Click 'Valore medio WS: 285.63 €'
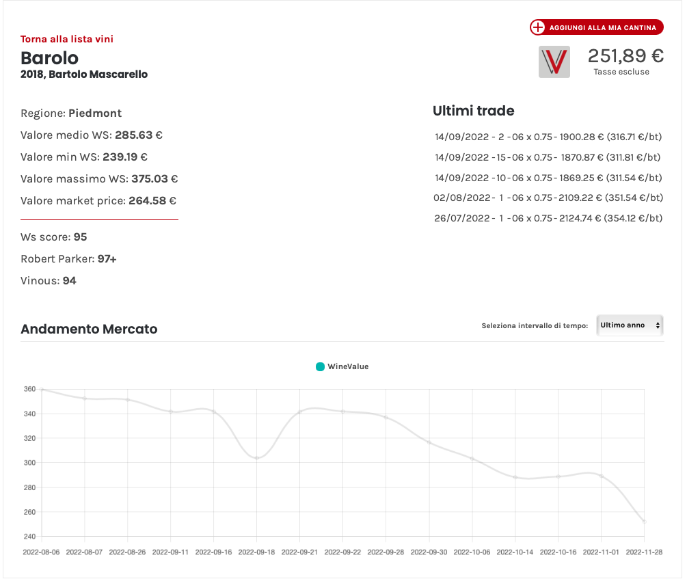Viewport: 687px width, 579px height. tap(92, 135)
